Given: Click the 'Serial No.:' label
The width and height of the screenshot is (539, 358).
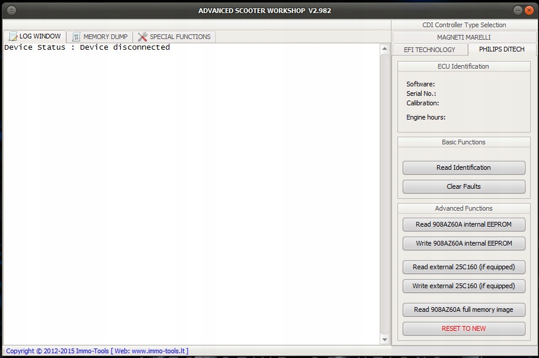Looking at the screenshot, I should pos(421,93).
